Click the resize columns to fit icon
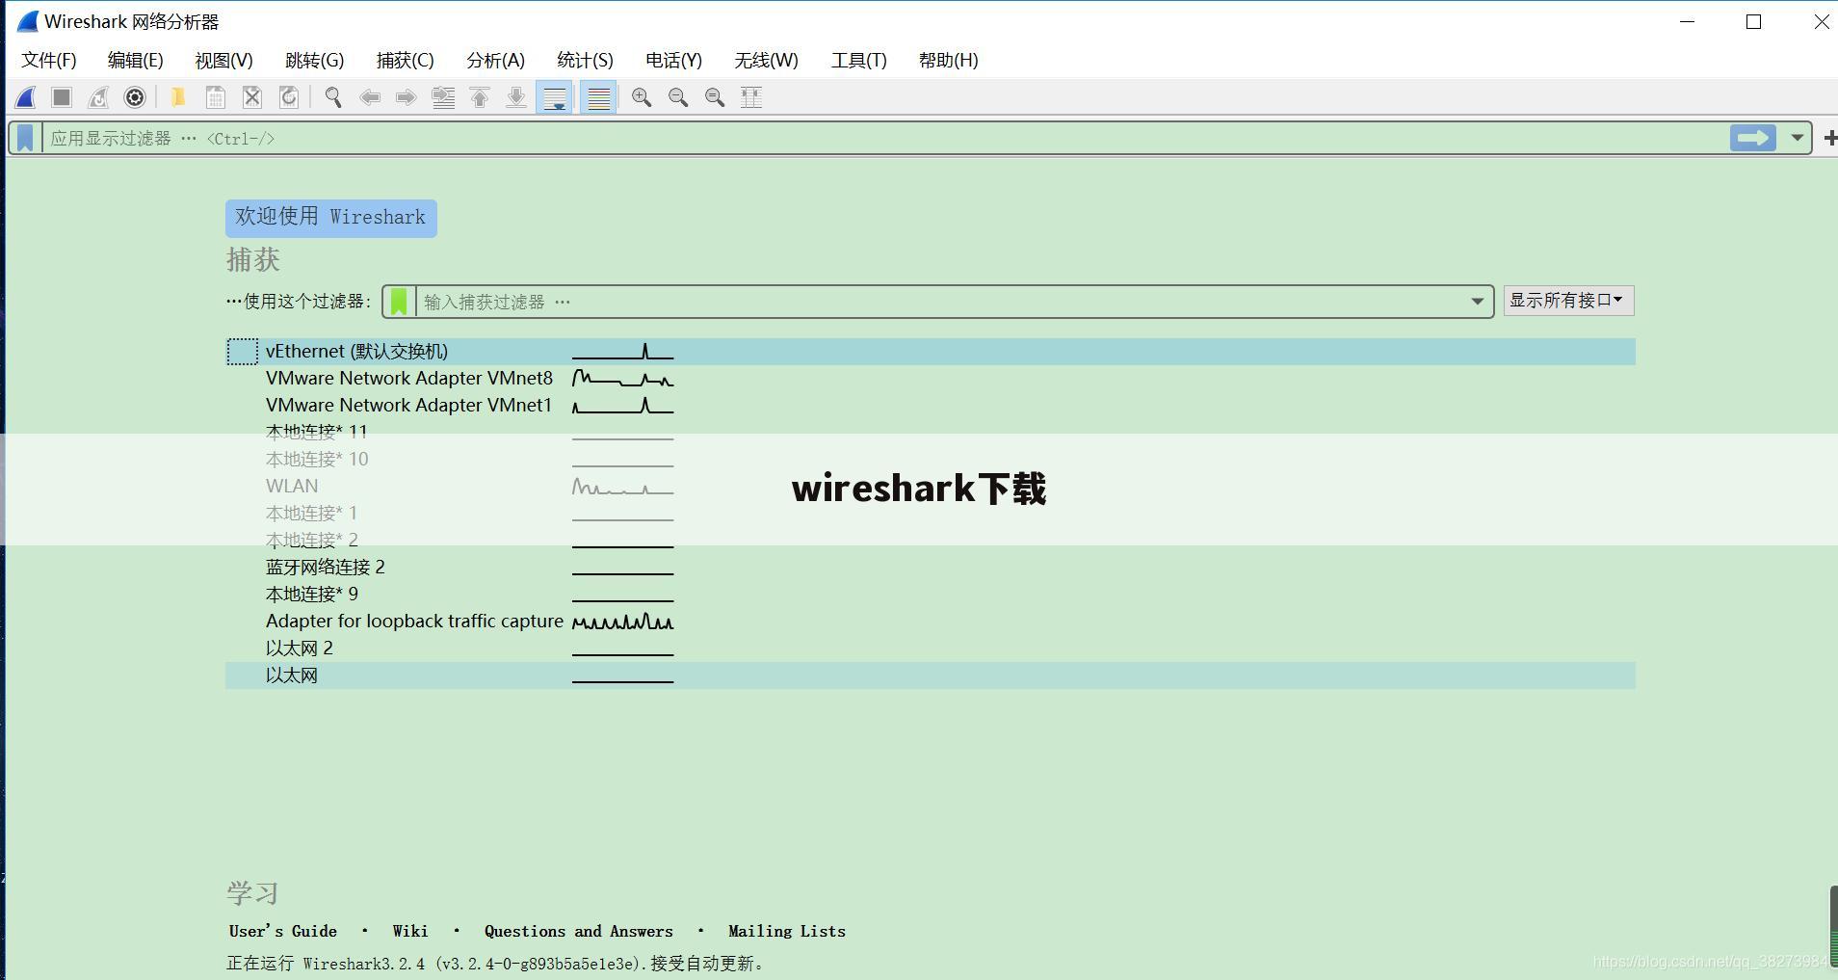Screen dimensions: 1838x980 click(x=751, y=97)
